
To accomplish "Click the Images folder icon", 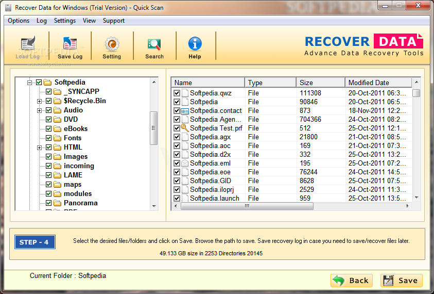I will pos(57,157).
